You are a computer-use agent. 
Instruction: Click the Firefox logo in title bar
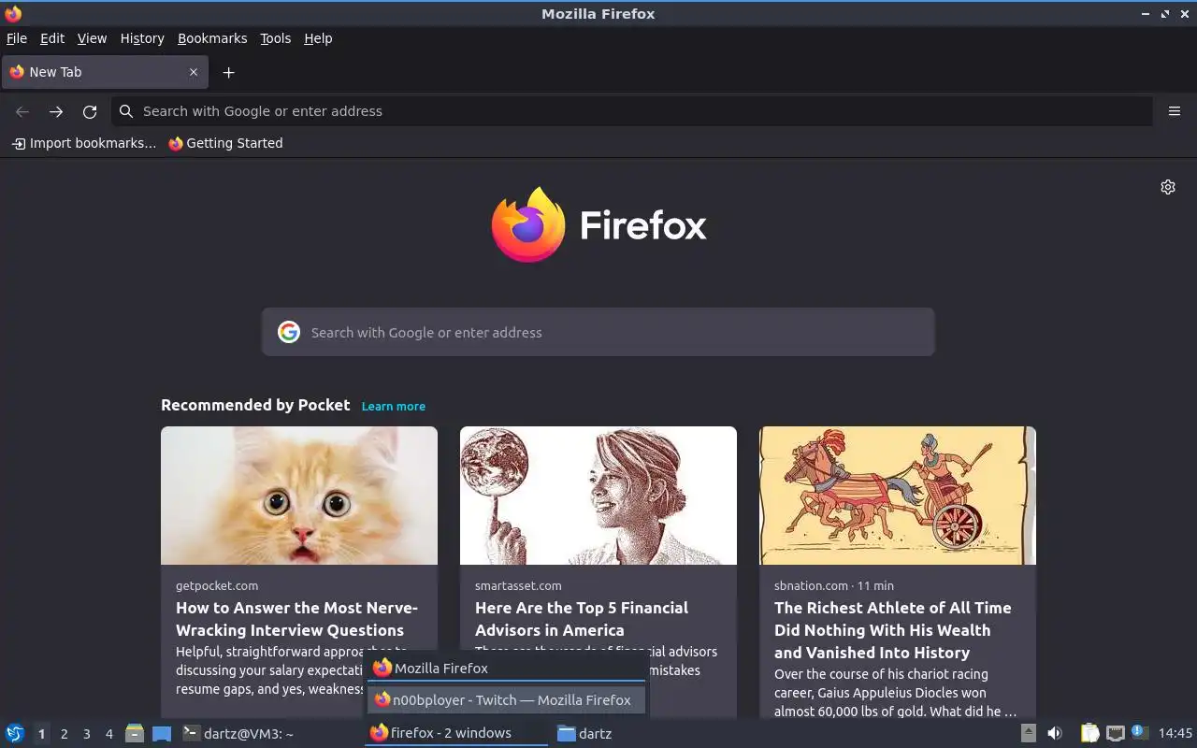coord(13,13)
